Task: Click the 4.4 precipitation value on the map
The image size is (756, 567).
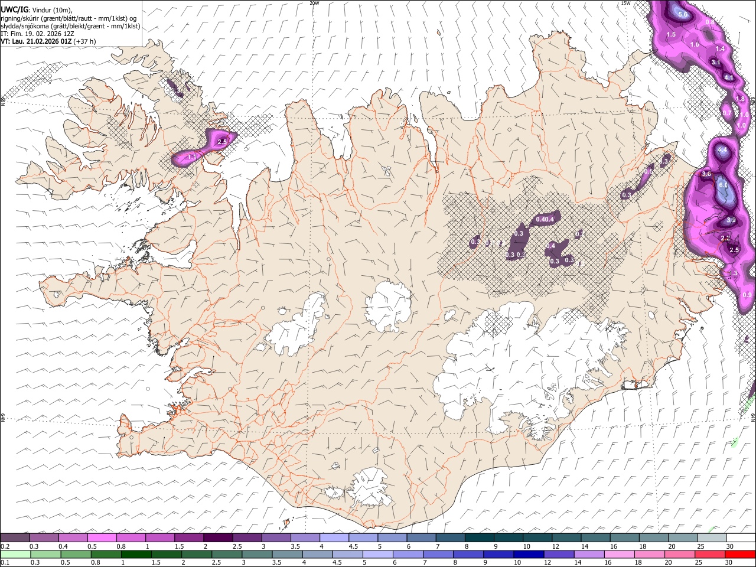Action: [722, 150]
